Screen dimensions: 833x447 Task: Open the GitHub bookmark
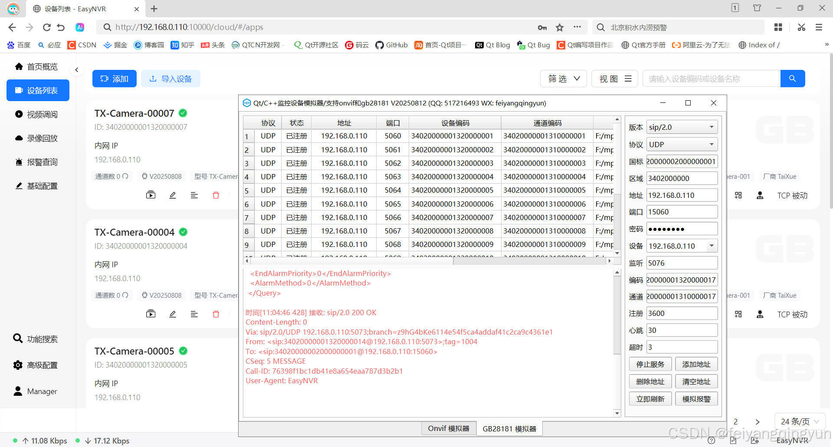pyautogui.click(x=391, y=45)
